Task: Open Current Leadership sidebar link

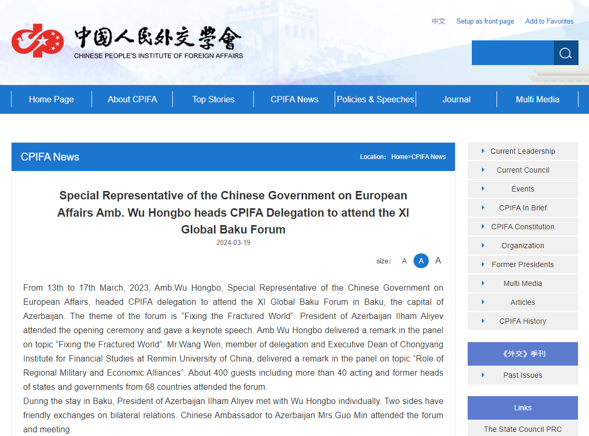Action: (522, 151)
